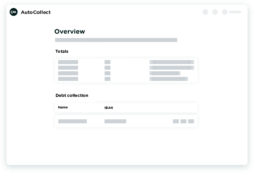The width and height of the screenshot is (254, 173).
Task: Click first action icon in debt collection row
Action: [x=176, y=121]
